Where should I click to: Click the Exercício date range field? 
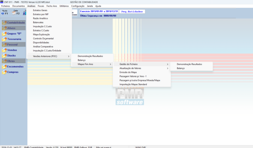(99, 11)
